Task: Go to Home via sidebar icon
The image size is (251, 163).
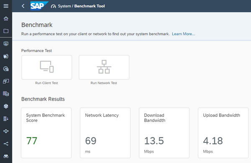Action: pos(6,18)
